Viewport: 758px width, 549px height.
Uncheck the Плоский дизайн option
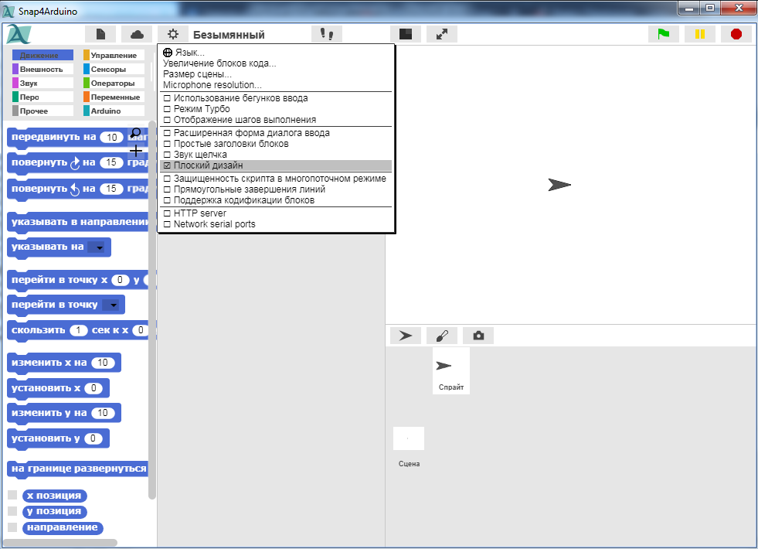(167, 165)
